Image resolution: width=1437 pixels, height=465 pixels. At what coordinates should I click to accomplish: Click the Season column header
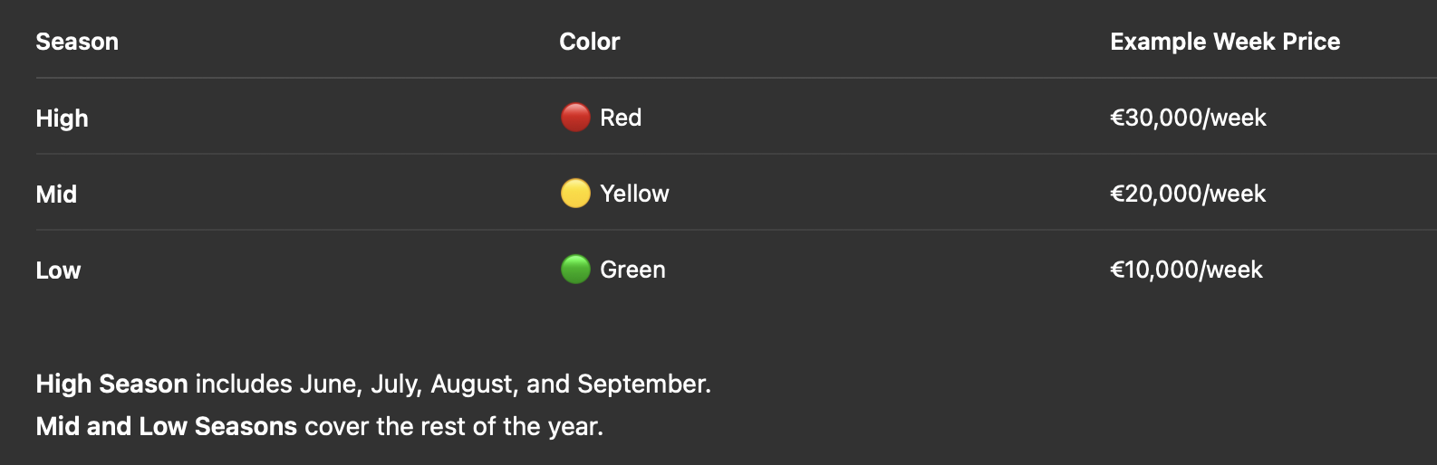click(77, 42)
